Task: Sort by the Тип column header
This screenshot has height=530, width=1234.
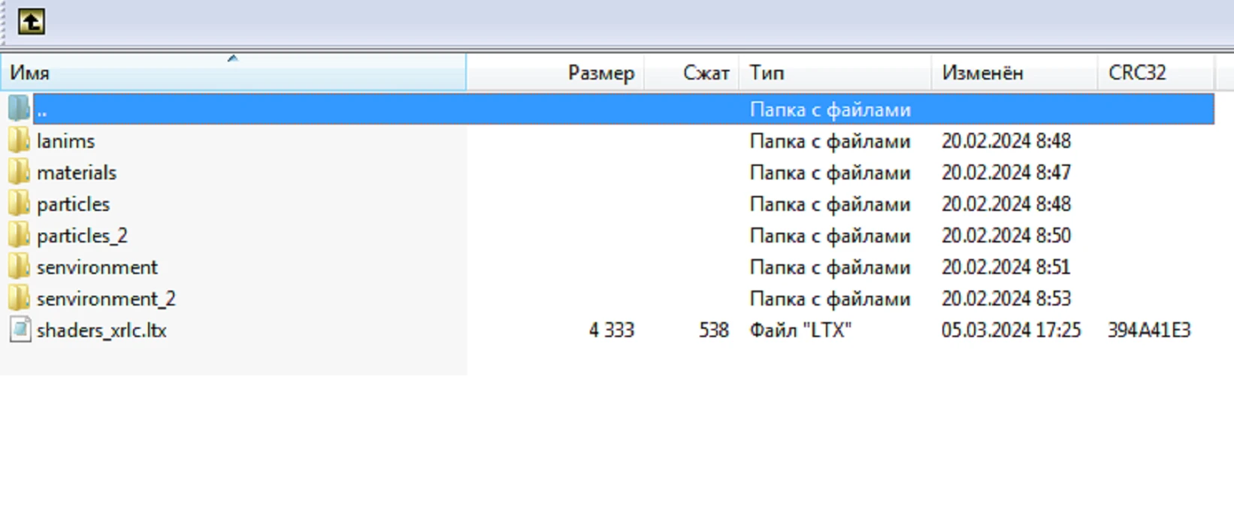Action: 835,73
